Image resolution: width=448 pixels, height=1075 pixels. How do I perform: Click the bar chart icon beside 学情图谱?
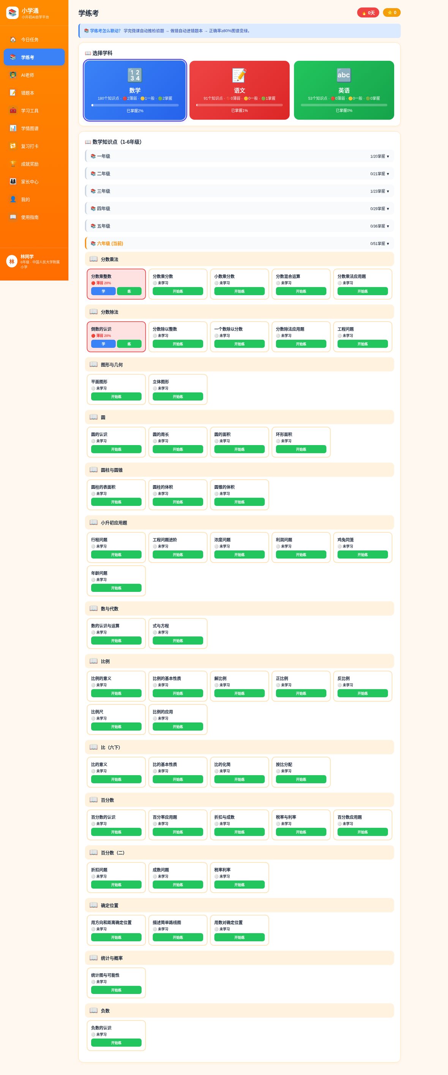[x=13, y=129]
